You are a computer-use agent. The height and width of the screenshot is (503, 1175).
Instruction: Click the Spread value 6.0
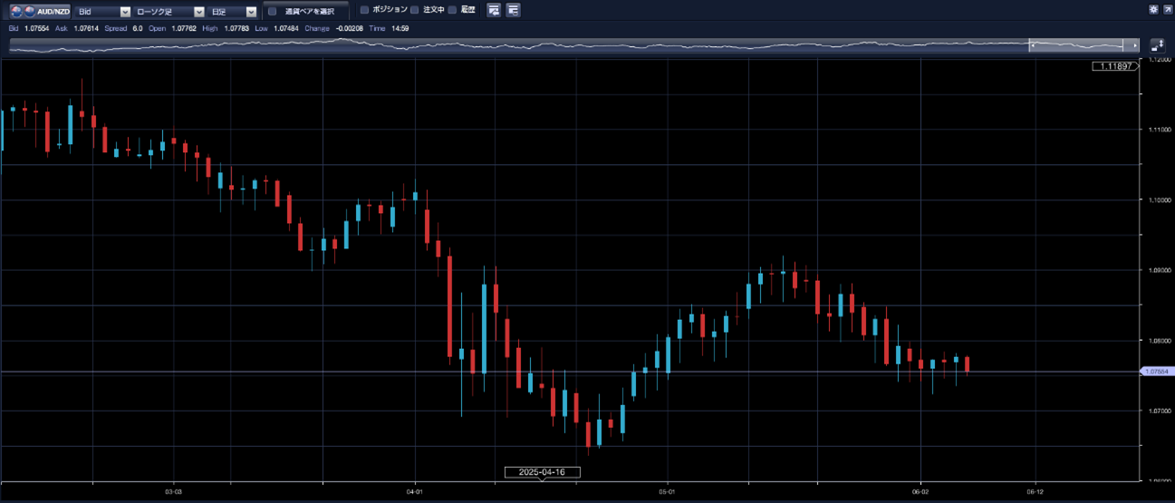(x=138, y=28)
